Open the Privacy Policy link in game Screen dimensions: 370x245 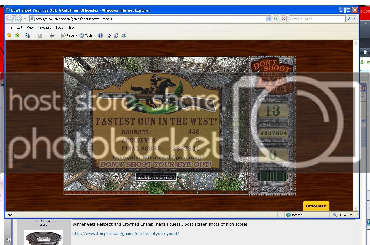tap(210, 193)
